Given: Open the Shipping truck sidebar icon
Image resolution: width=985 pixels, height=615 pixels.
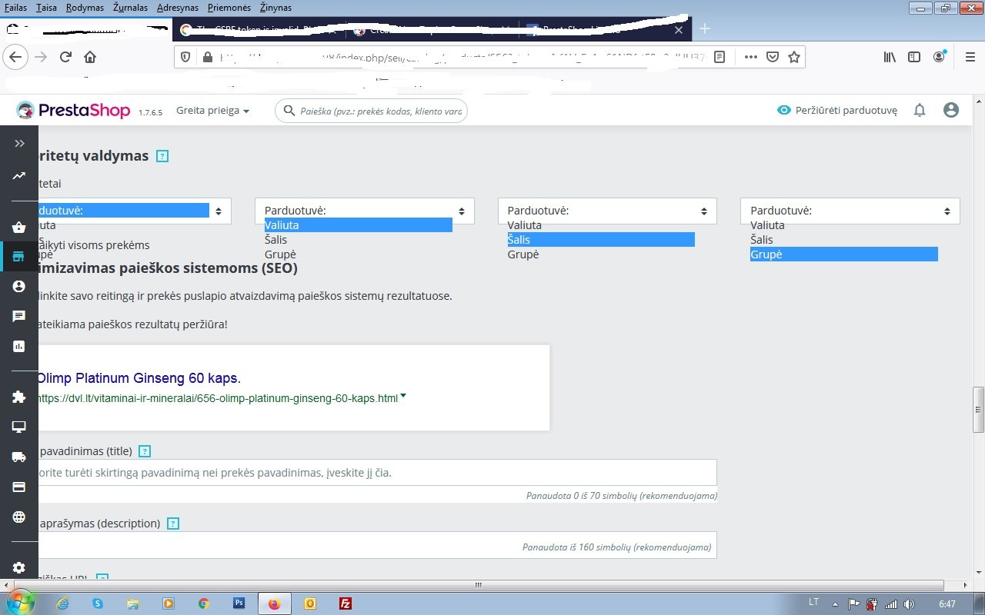Looking at the screenshot, I should tap(19, 457).
